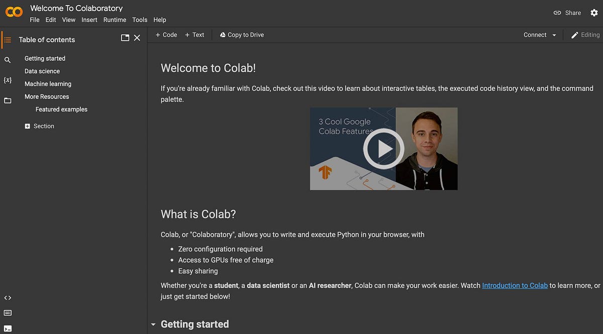The height and width of the screenshot is (334, 603).
Task: Select Machine learning in the table of contents
Action: click(48, 83)
